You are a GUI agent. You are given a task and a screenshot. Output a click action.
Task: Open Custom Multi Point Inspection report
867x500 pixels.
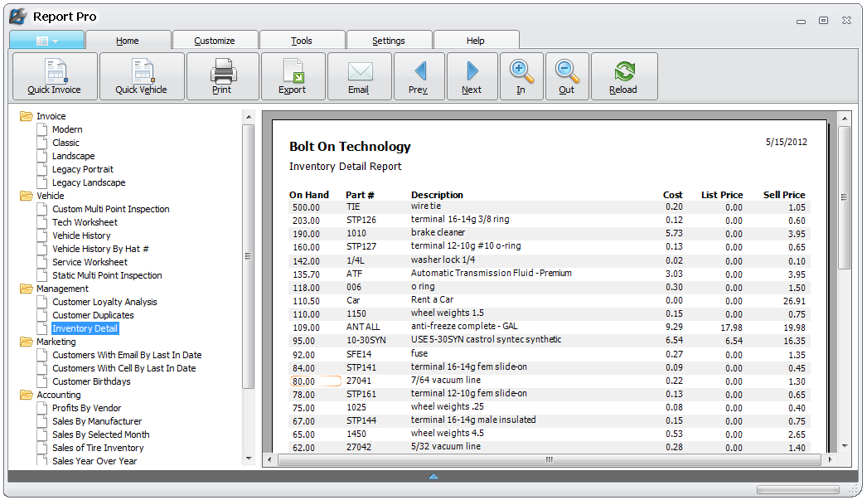[x=111, y=209]
